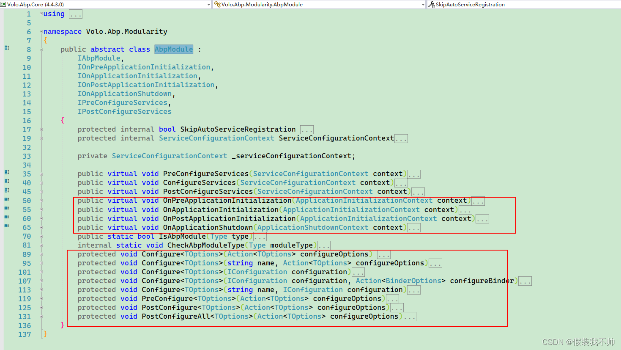Viewport: 621px width, 350px height.
Task: Click the class icon before Volo.Abp.Modularity.AbpModule
Action: (217, 4)
